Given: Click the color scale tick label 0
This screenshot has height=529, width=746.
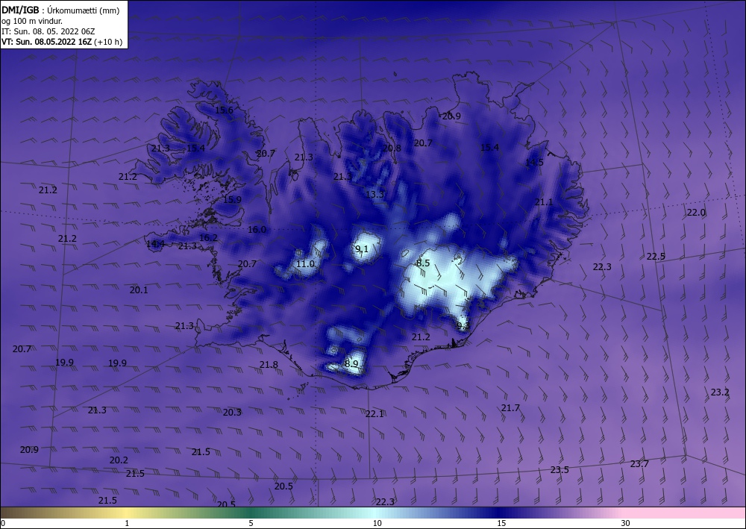Looking at the screenshot, I should tap(3, 524).
